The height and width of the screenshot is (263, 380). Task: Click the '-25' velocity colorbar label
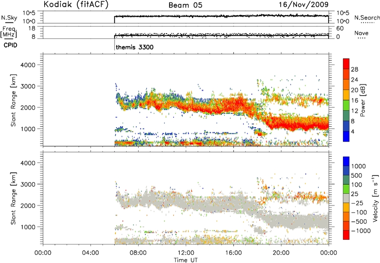point(357,203)
